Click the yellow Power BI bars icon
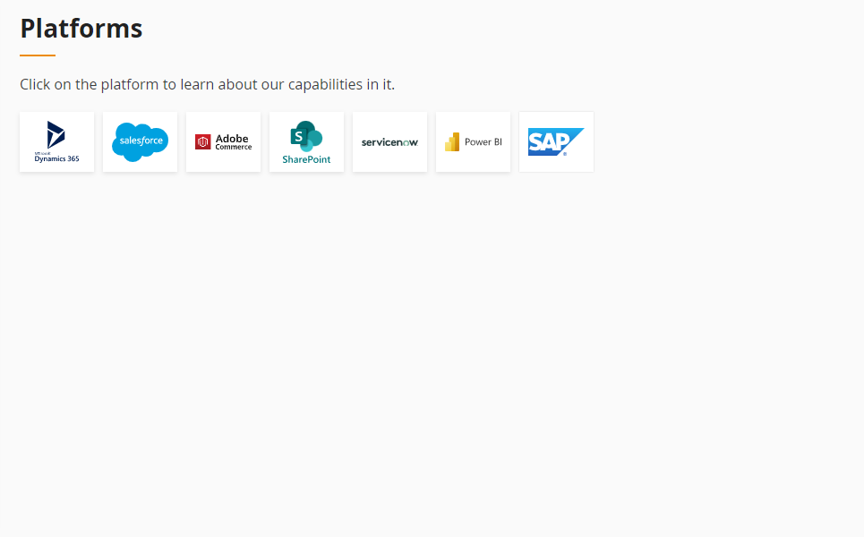 (x=452, y=142)
